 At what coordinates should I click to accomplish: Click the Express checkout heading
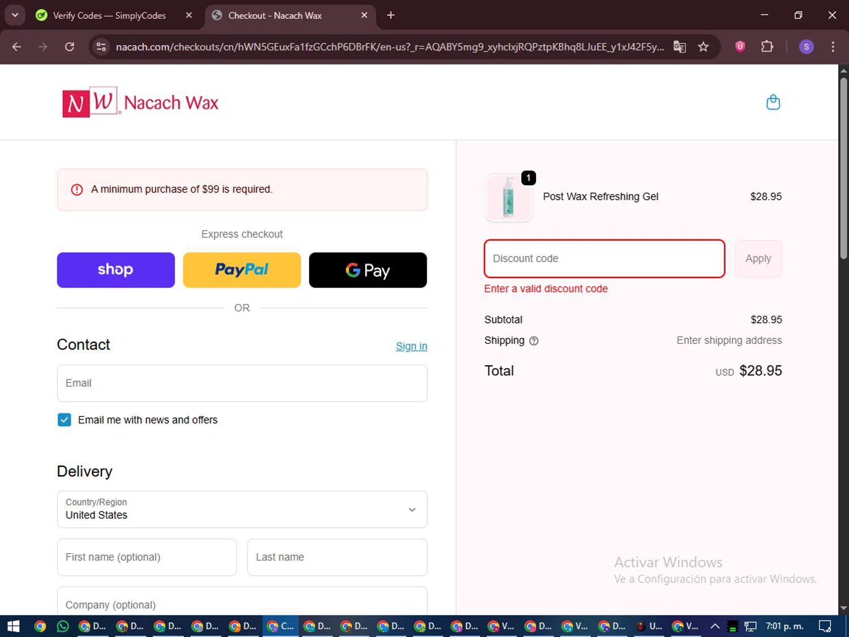click(242, 234)
